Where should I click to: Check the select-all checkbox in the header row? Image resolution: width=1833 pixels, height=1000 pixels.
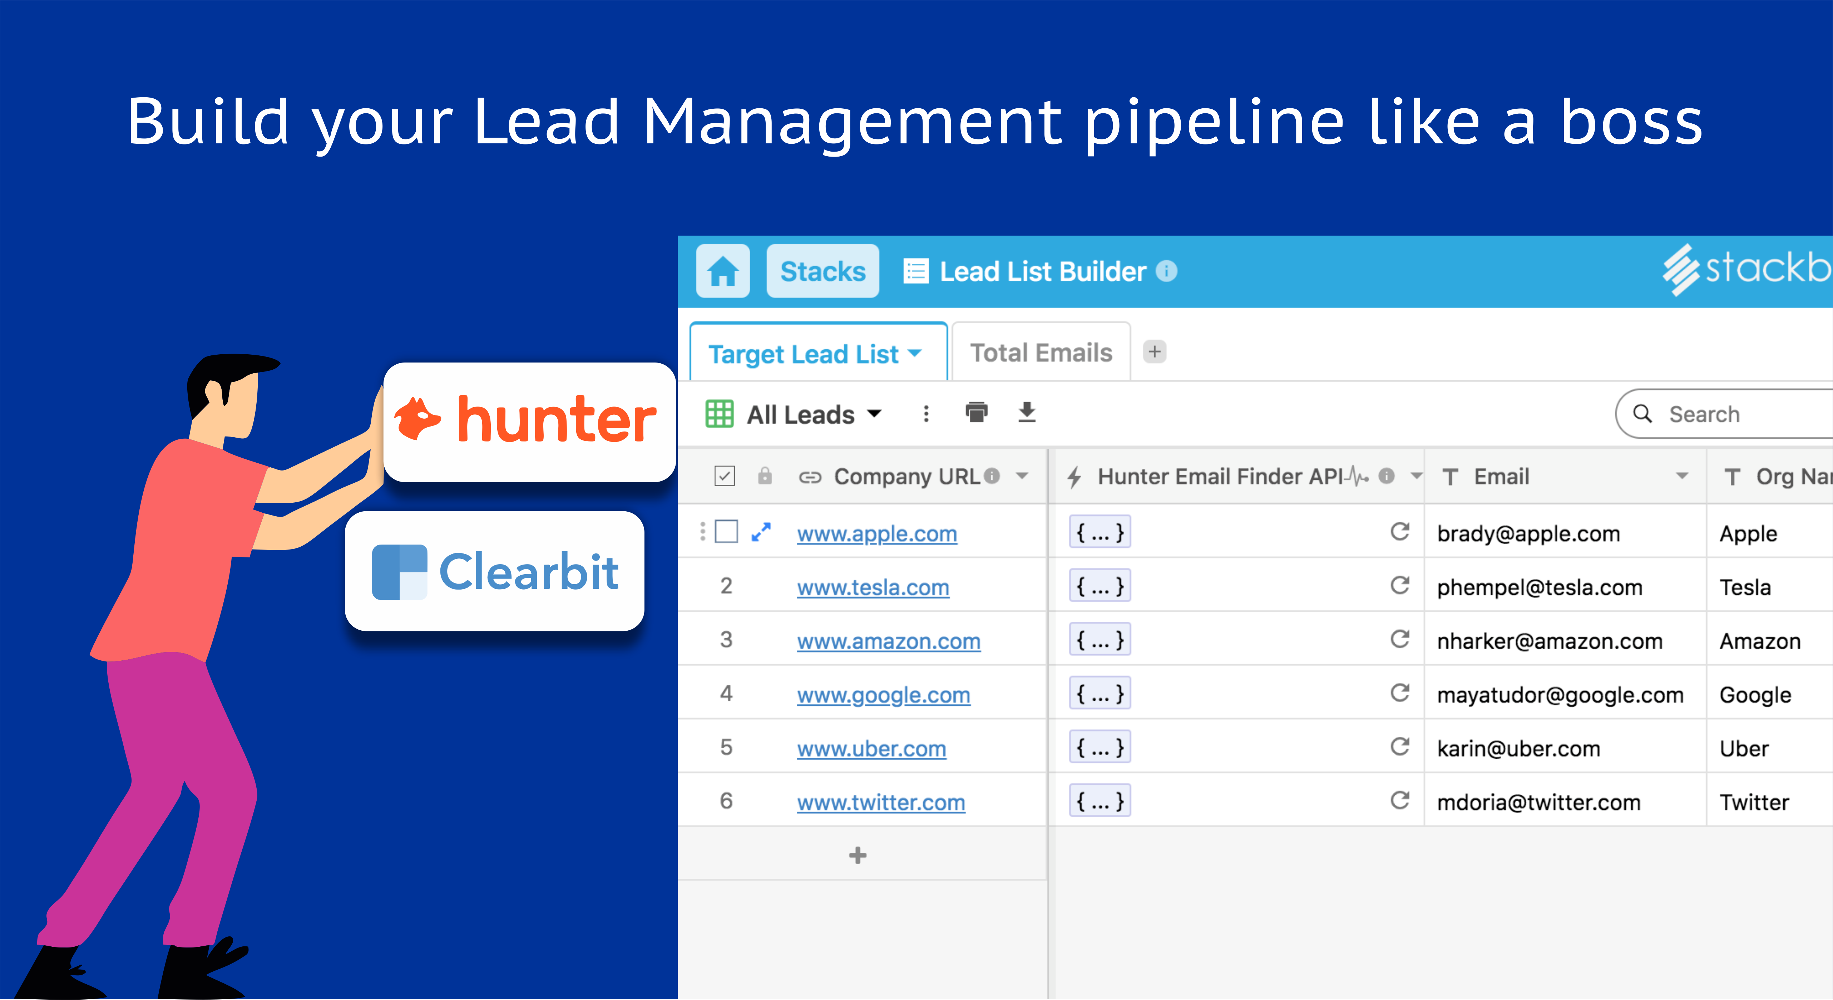pyautogui.click(x=725, y=476)
